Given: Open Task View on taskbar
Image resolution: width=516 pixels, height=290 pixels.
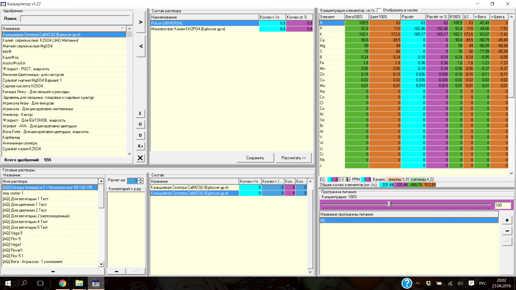Looking at the screenshot, I should click(x=40, y=283).
